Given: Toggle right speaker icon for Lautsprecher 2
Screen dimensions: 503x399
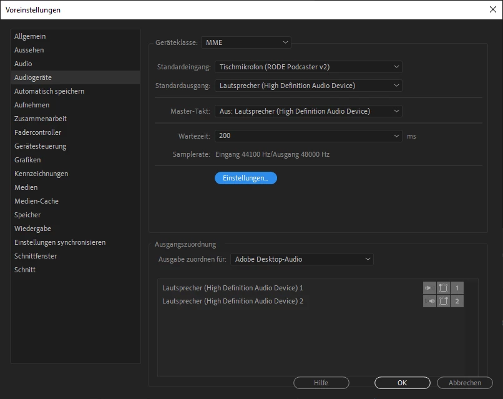Looking at the screenshot, I should point(429,301).
